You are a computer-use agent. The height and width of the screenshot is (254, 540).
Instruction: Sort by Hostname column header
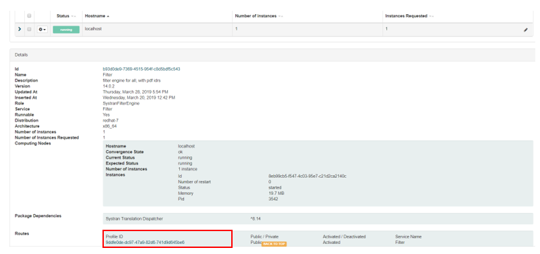(97, 15)
